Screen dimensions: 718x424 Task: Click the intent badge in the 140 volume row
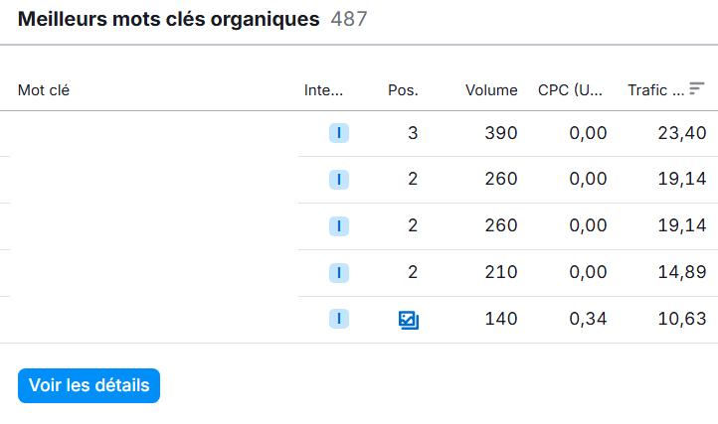tap(339, 319)
